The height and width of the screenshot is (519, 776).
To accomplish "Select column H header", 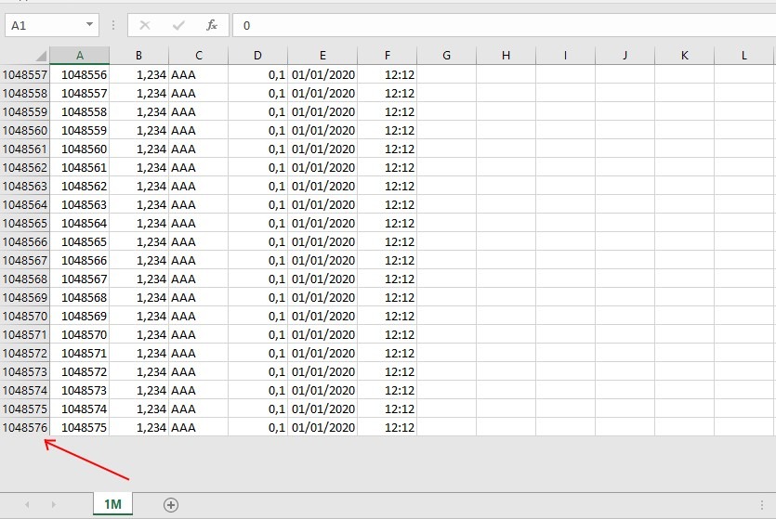I will coord(506,56).
